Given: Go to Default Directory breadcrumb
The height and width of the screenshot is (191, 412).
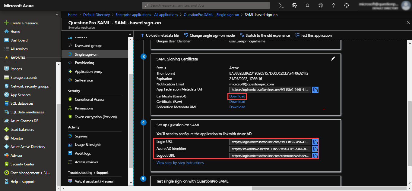Looking at the screenshot, I should 97,15.
